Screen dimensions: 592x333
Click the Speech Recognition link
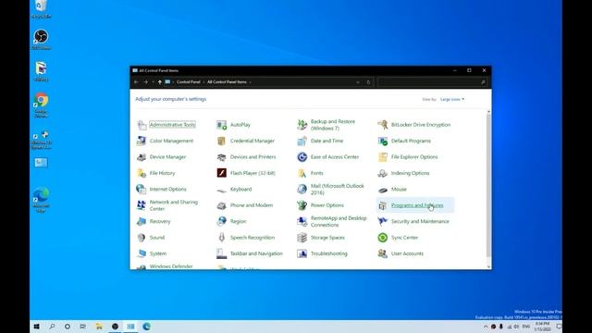tap(253, 238)
